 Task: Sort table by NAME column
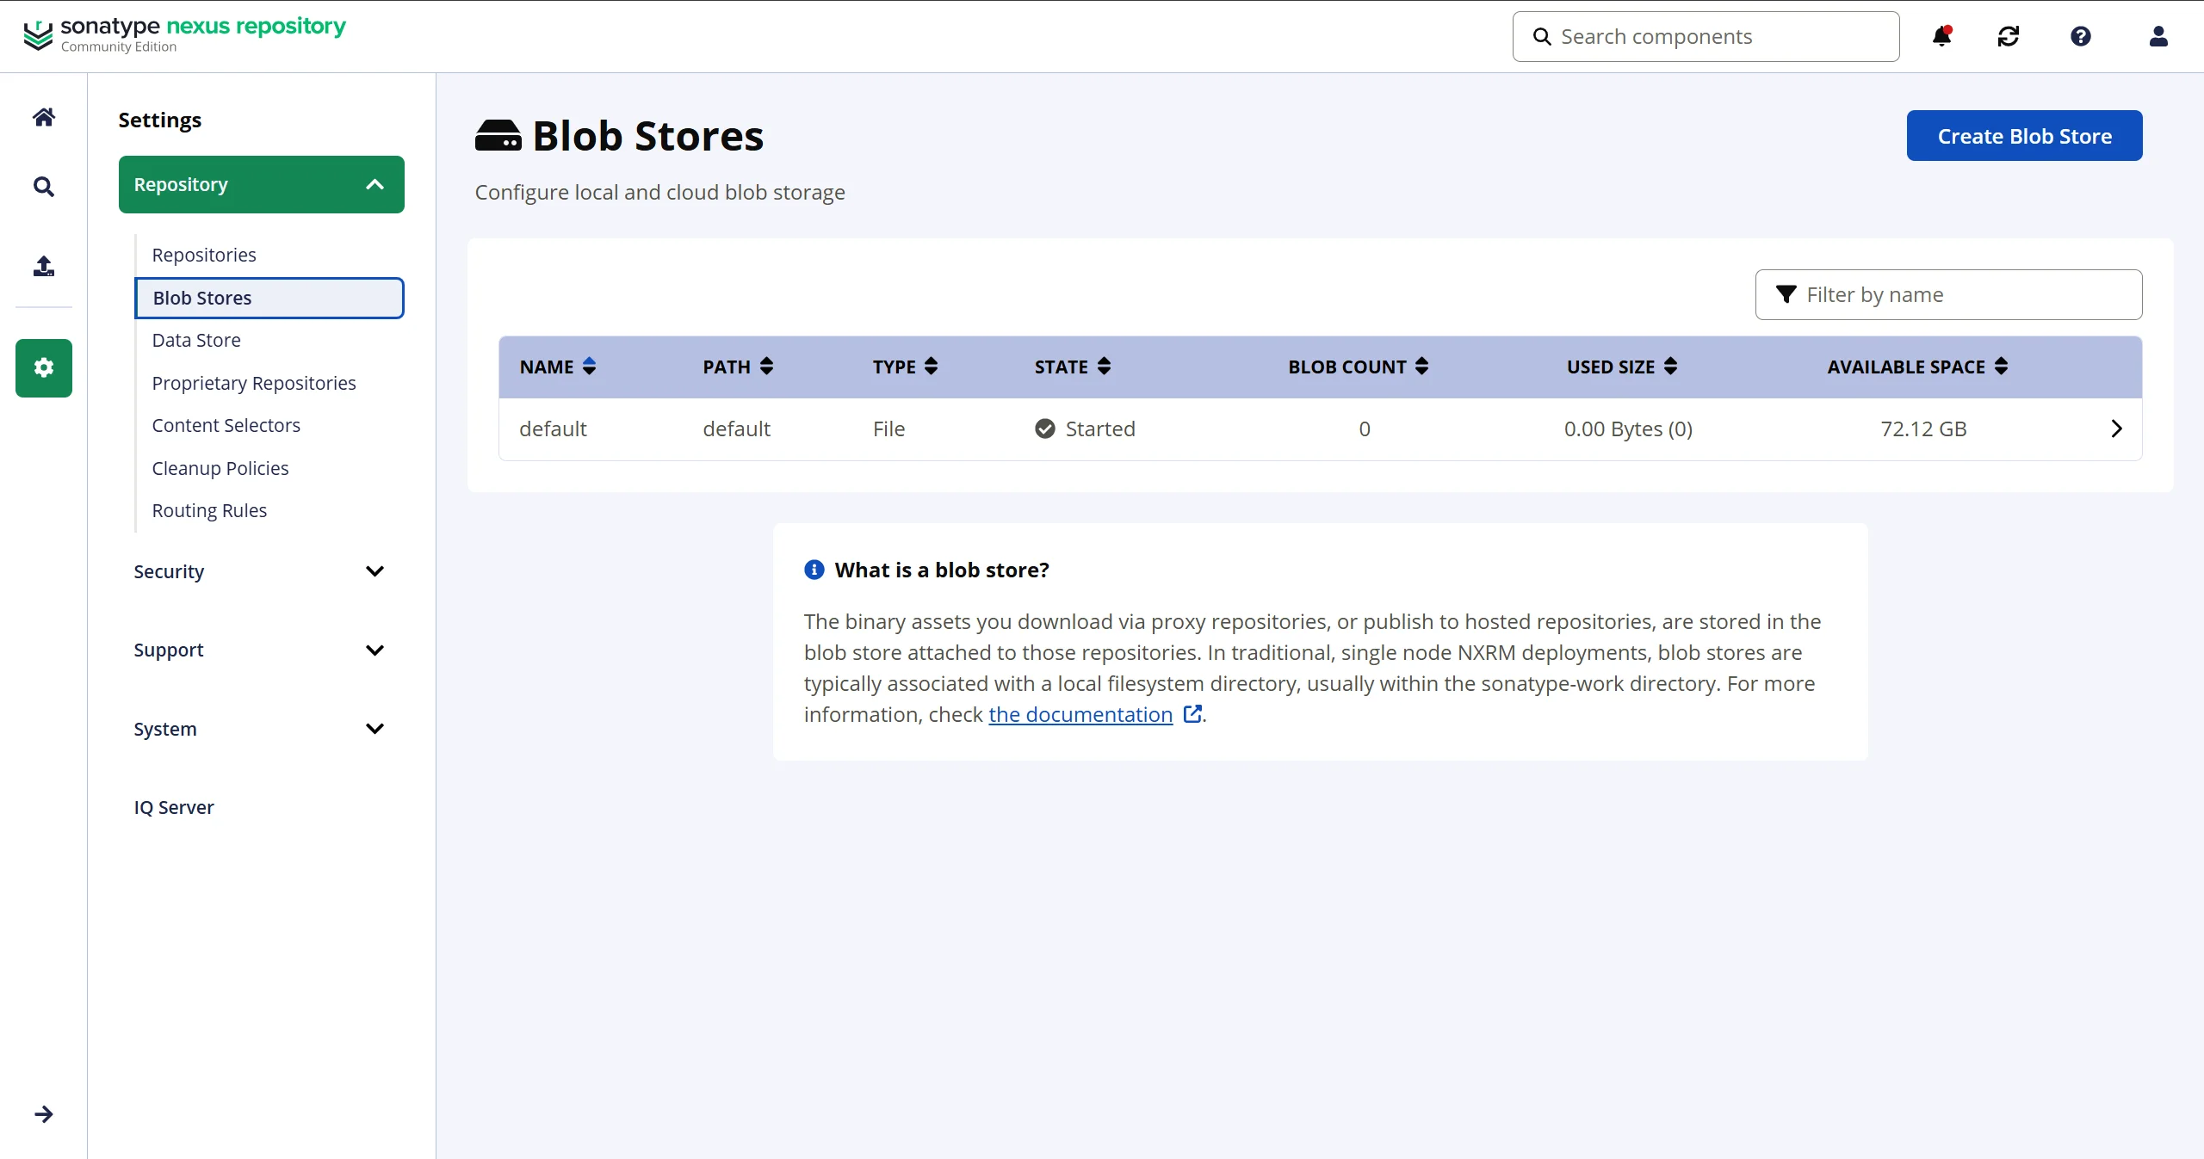(x=558, y=367)
